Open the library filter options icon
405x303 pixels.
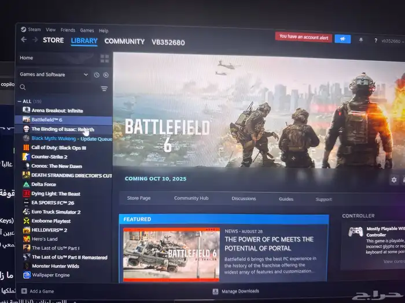[104, 88]
